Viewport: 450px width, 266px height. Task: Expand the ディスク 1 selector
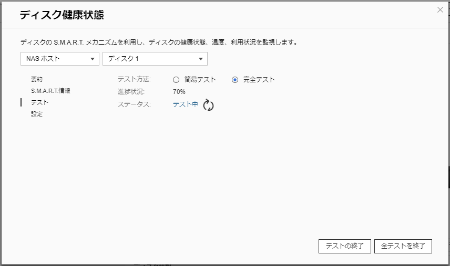coord(155,59)
